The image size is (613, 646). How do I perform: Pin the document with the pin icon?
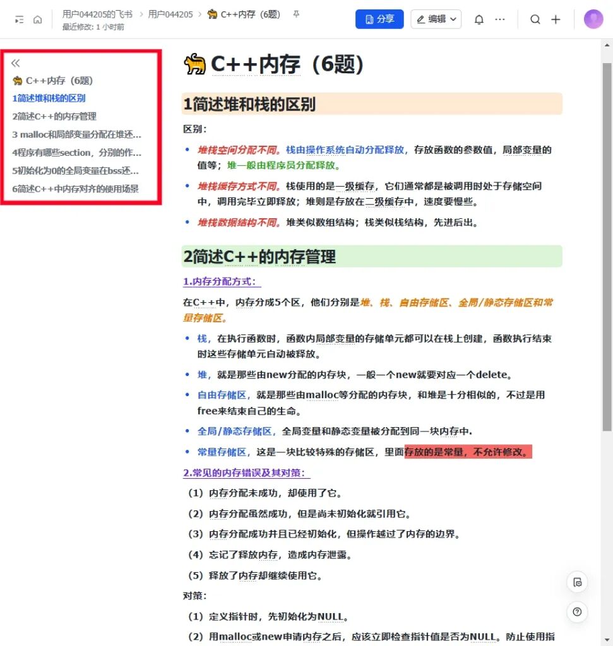[296, 15]
